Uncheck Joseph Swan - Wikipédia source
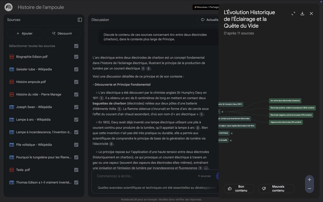The height and width of the screenshot is (202, 323). 76,107
